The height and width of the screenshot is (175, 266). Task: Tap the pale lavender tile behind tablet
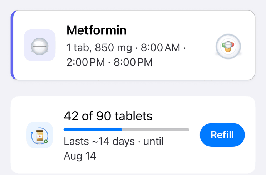click(x=40, y=45)
